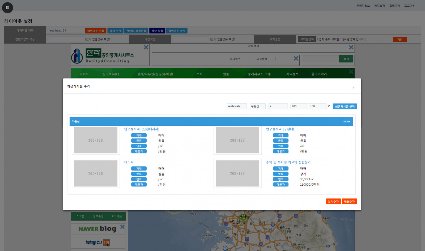Close the 최근게시물 추가 dialog
The width and height of the screenshot is (425, 251).
pos(353,88)
